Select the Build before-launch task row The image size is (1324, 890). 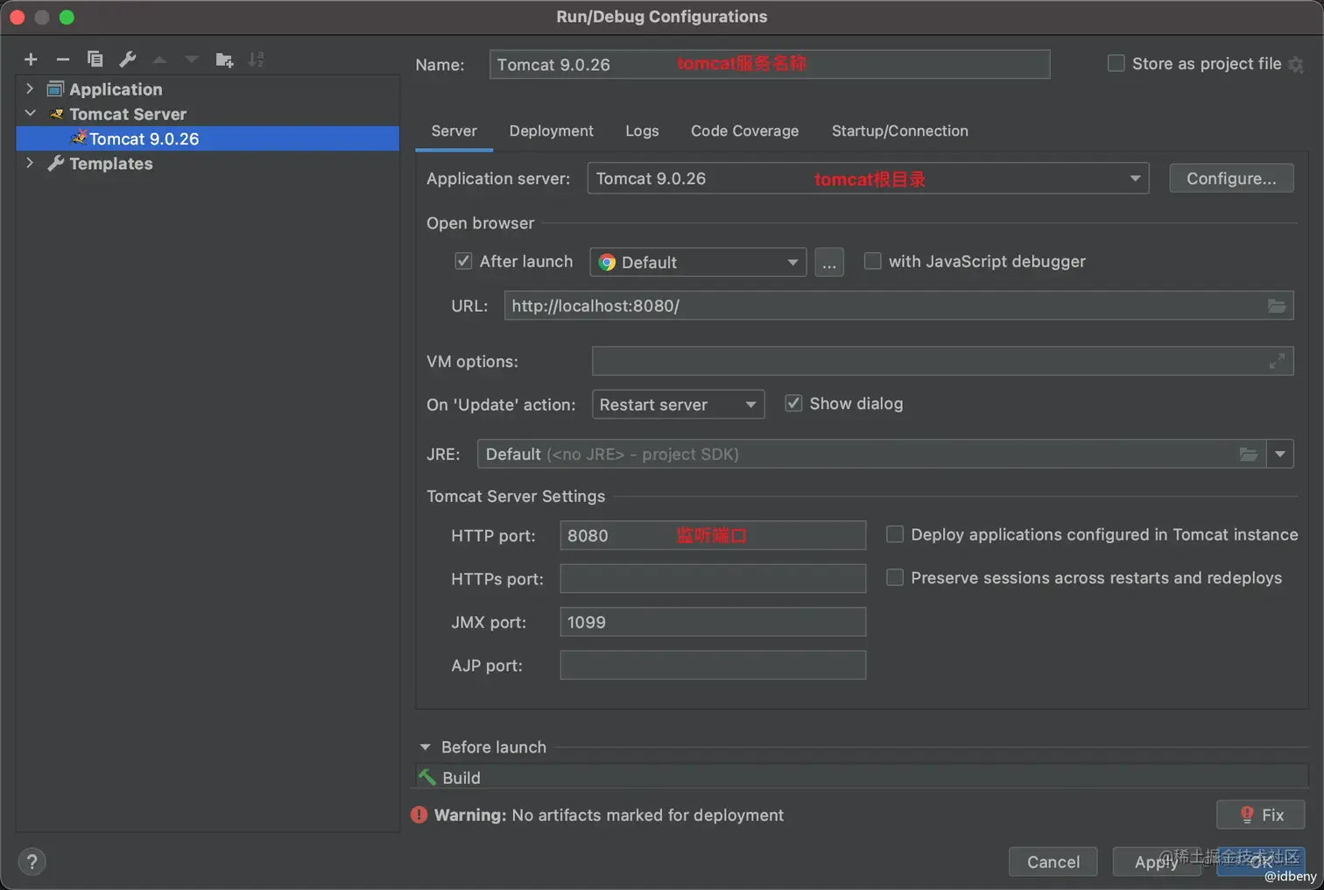(x=862, y=777)
